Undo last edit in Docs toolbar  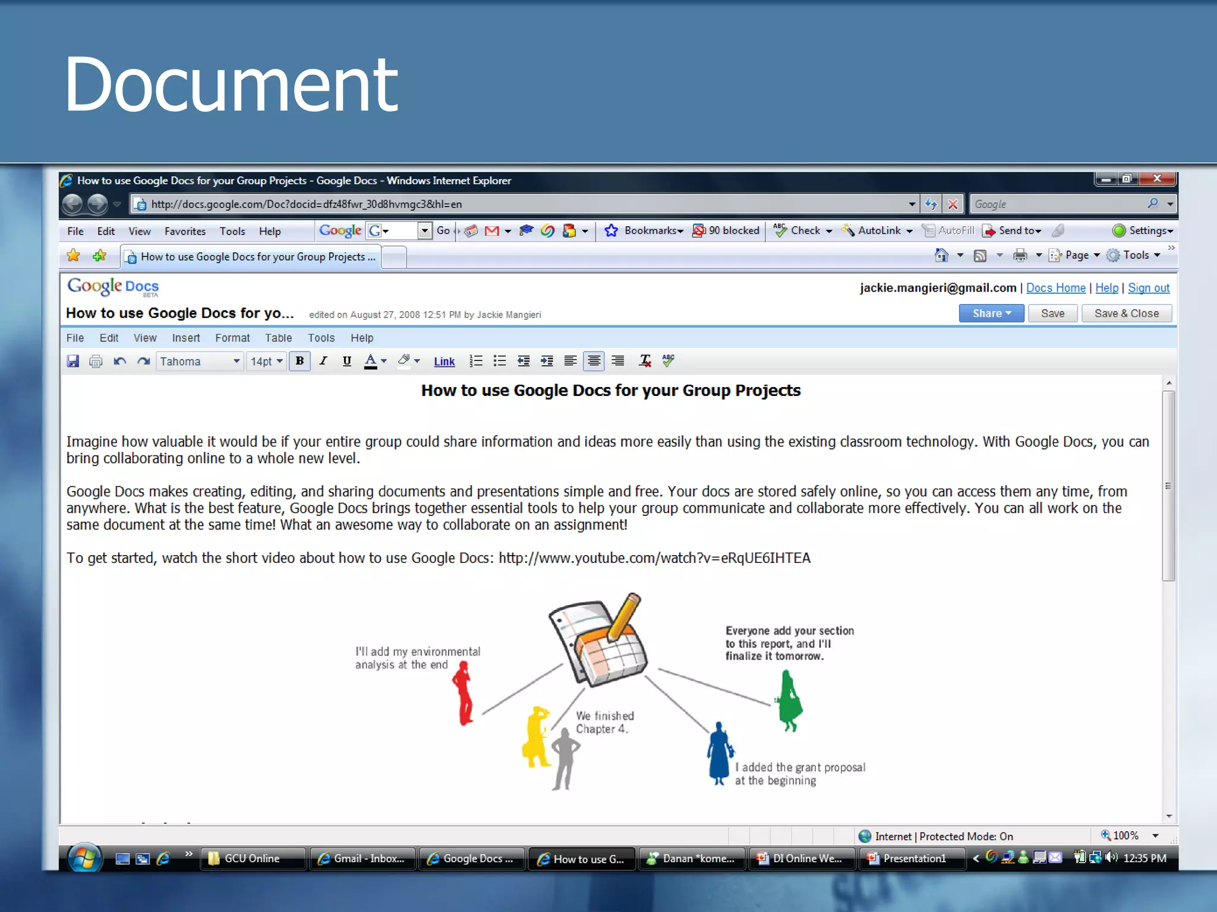(x=119, y=361)
